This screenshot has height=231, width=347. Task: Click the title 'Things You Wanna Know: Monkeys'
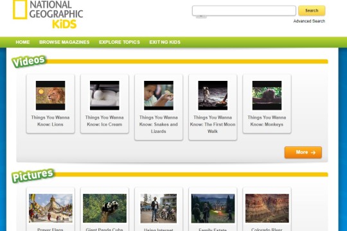click(267, 121)
